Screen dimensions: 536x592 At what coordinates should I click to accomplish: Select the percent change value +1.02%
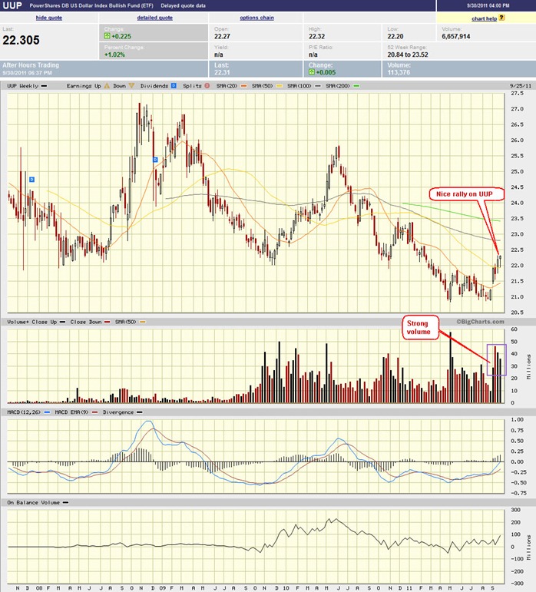(x=114, y=55)
